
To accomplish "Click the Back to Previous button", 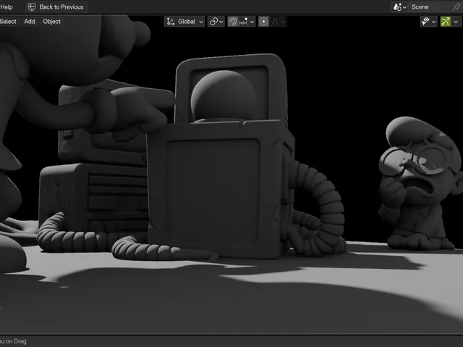I will click(56, 7).
